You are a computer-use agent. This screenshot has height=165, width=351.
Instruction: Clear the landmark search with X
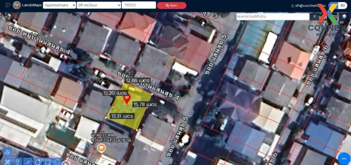[314, 16]
